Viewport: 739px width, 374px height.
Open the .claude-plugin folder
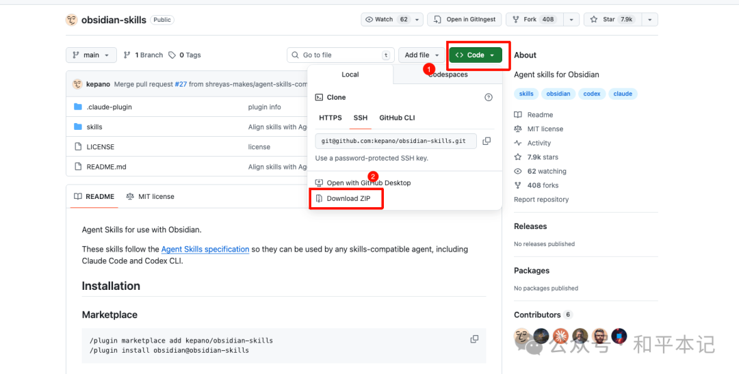pos(109,107)
